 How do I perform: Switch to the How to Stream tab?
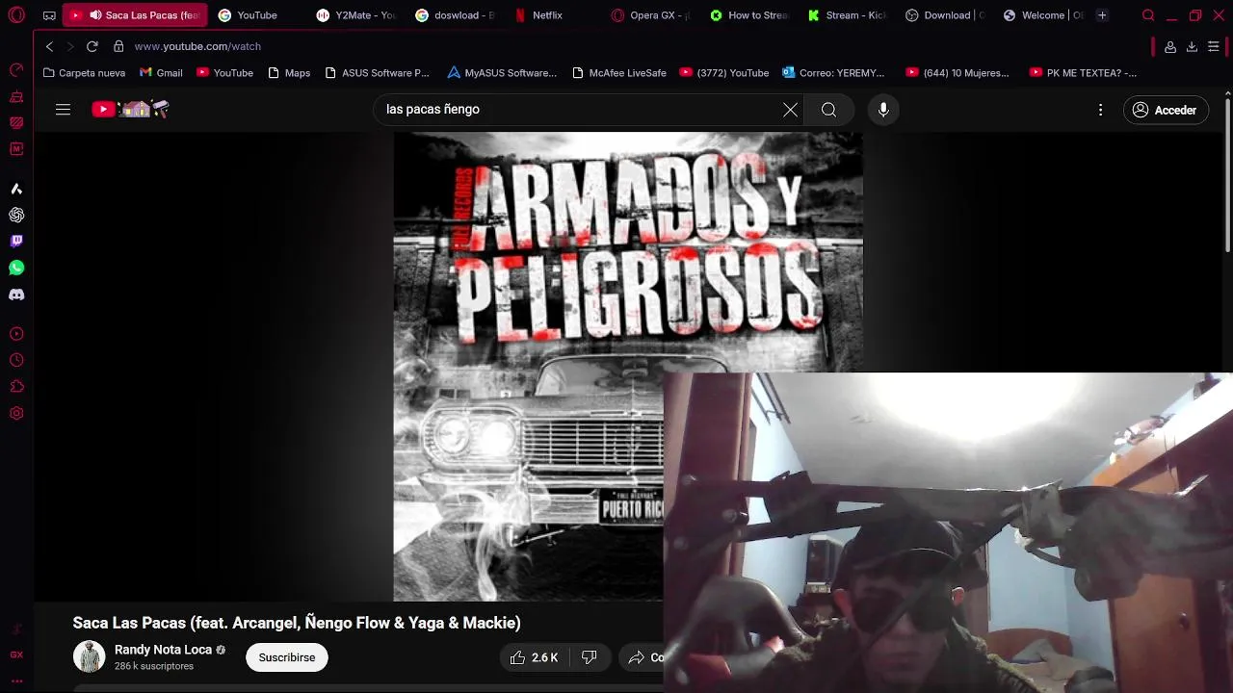(x=749, y=15)
